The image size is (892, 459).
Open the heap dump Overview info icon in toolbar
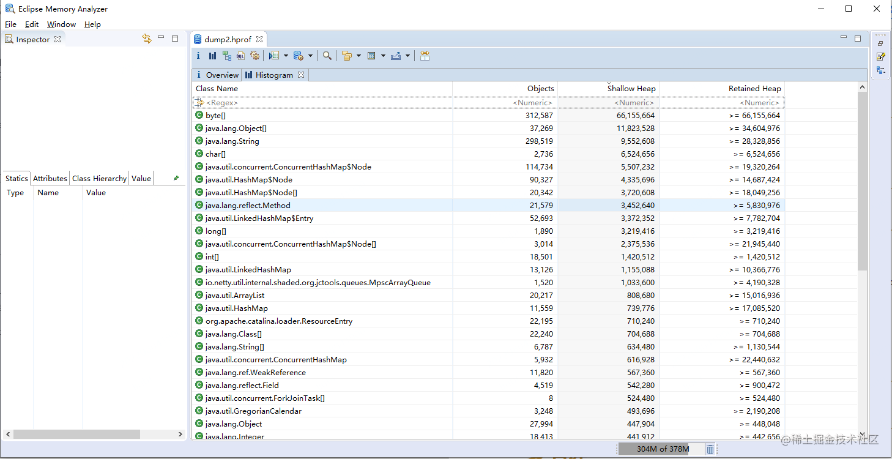(198, 56)
